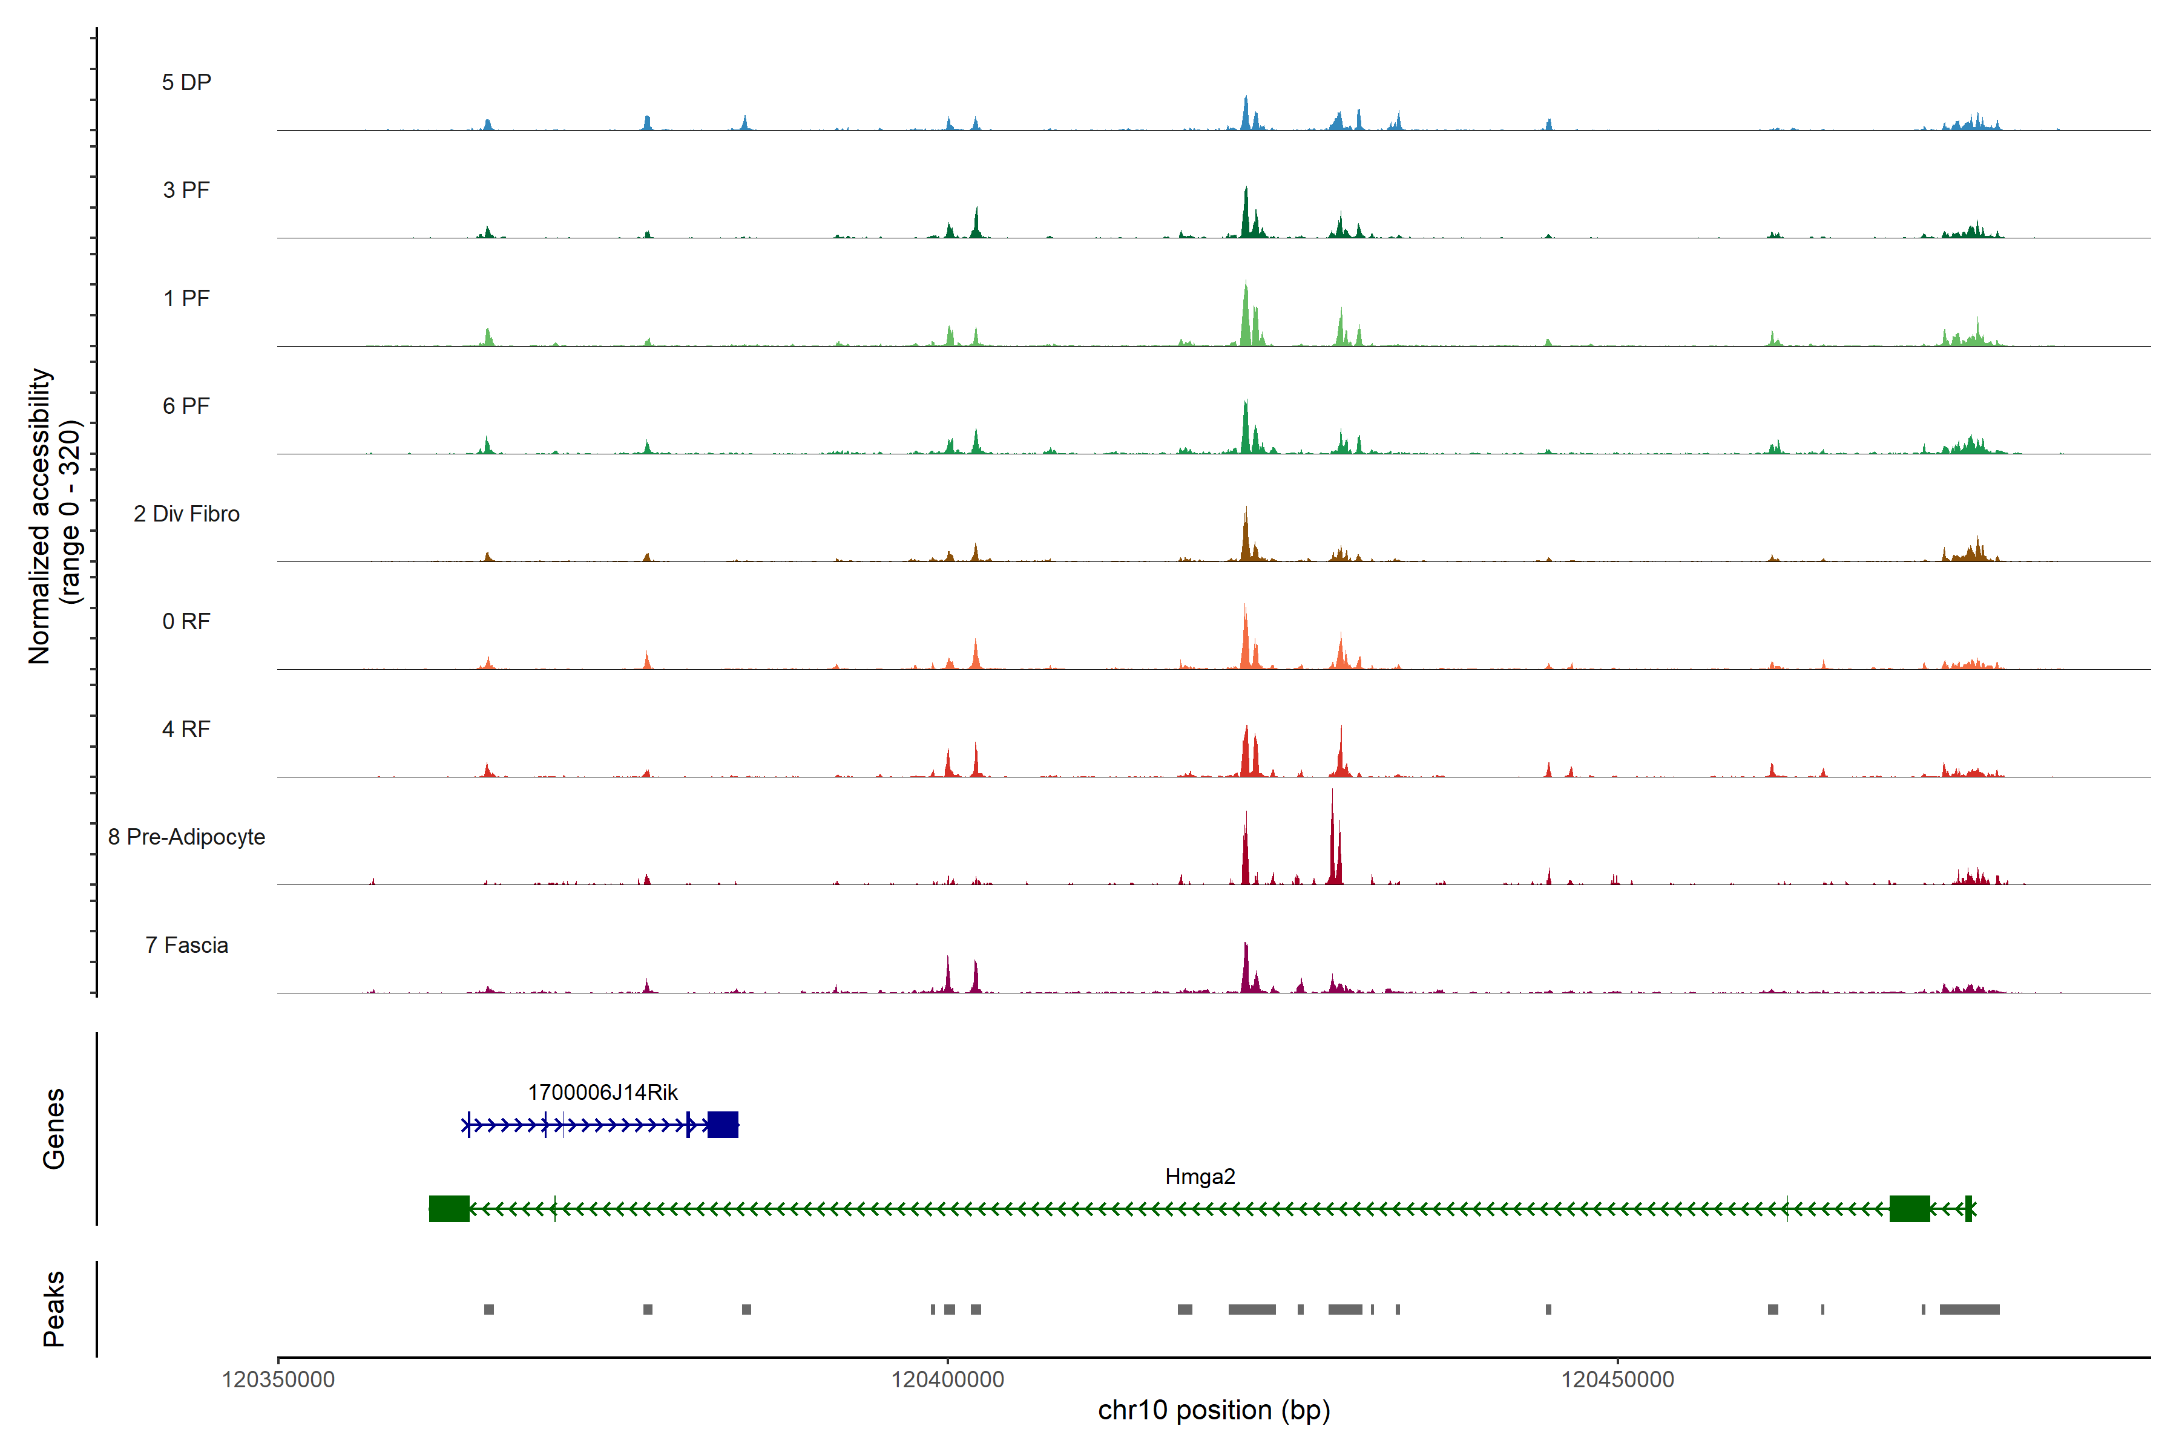Click the 120350000 axis tick label
Viewport: 2179px width, 1452px height.
click(278, 1380)
